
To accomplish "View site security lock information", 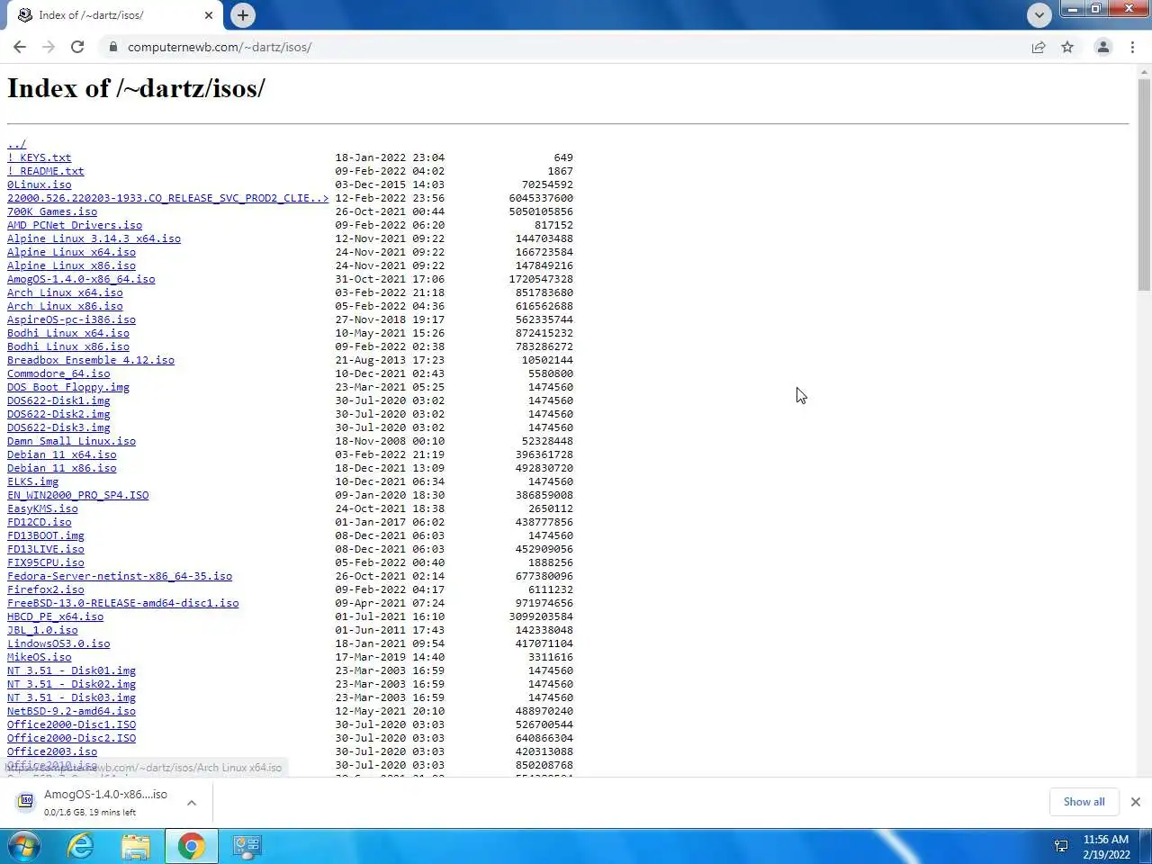I will point(112,47).
